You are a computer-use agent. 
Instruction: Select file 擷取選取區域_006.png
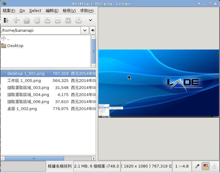(48, 102)
